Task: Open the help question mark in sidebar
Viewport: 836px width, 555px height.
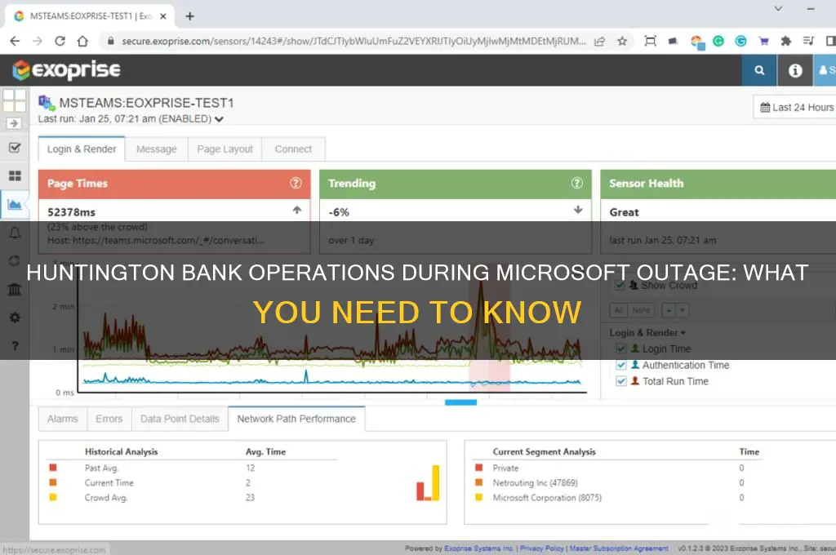Action: pos(15,346)
